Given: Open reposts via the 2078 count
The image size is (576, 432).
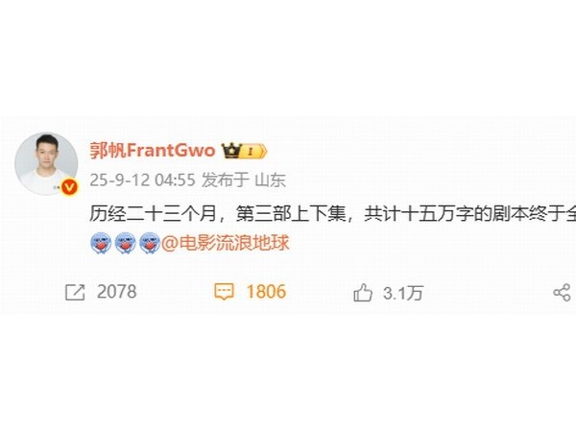Looking at the screenshot, I should [117, 292].
